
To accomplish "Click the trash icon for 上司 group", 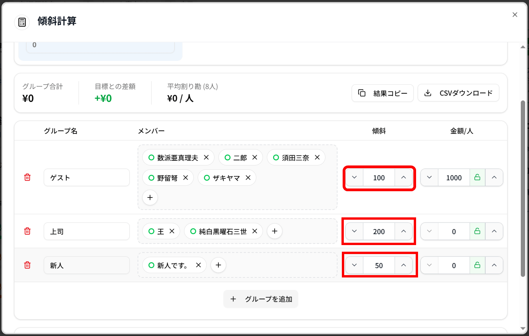I will pos(27,231).
